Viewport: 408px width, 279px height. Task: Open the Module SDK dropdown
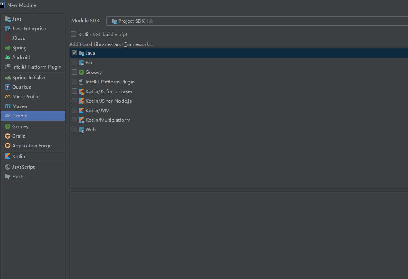(257, 21)
